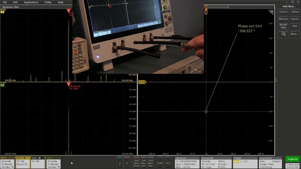Screen dimensions: 301x169
Task: Open the More... add-new options
Action: coord(294,34)
